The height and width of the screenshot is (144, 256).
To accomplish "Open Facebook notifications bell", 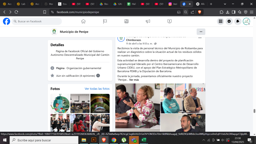I will (x=238, y=21).
